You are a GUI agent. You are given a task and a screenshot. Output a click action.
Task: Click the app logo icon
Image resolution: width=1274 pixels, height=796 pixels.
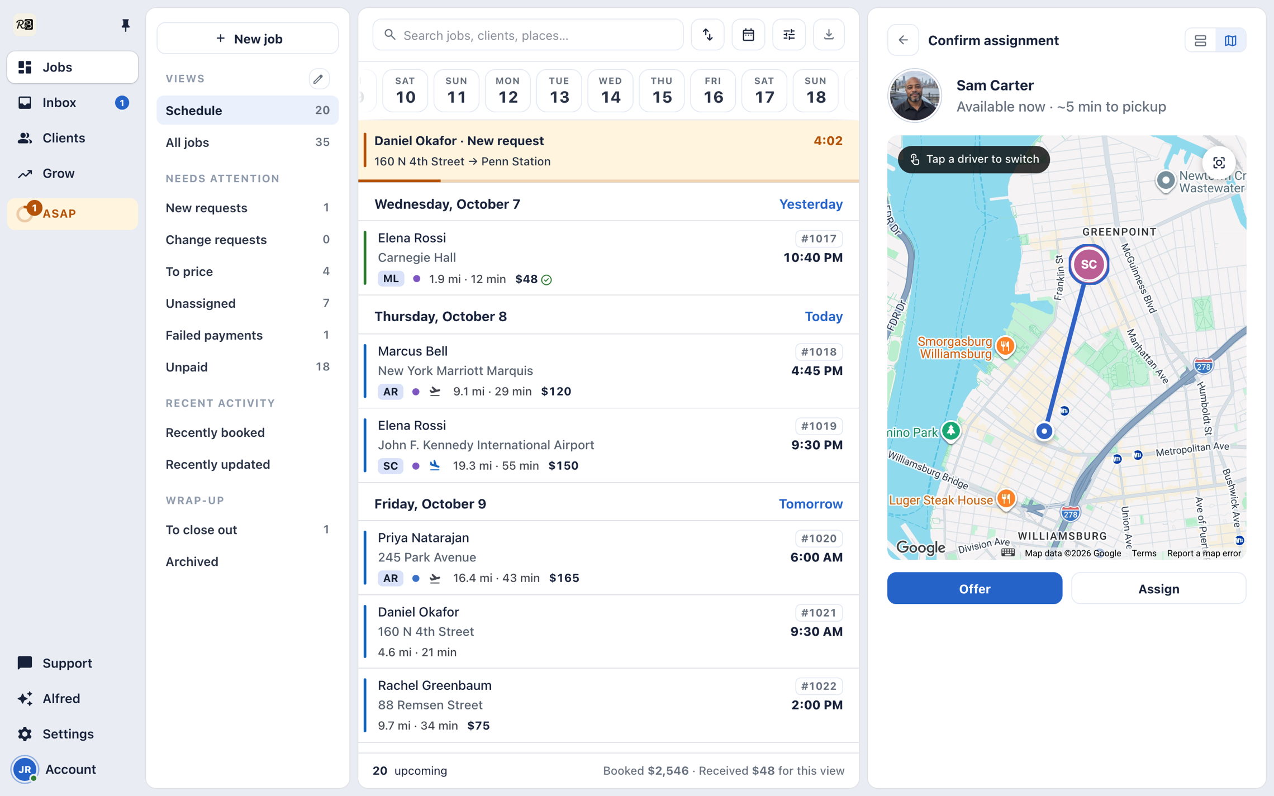pos(25,25)
